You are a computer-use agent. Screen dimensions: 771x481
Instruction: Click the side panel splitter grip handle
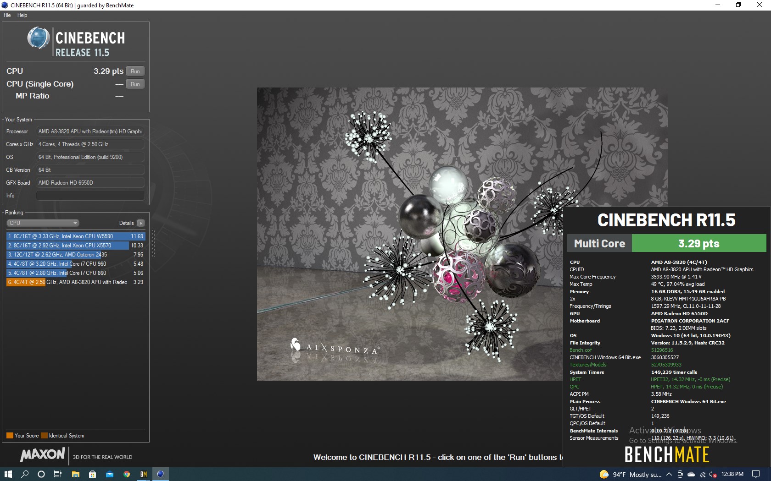click(153, 243)
